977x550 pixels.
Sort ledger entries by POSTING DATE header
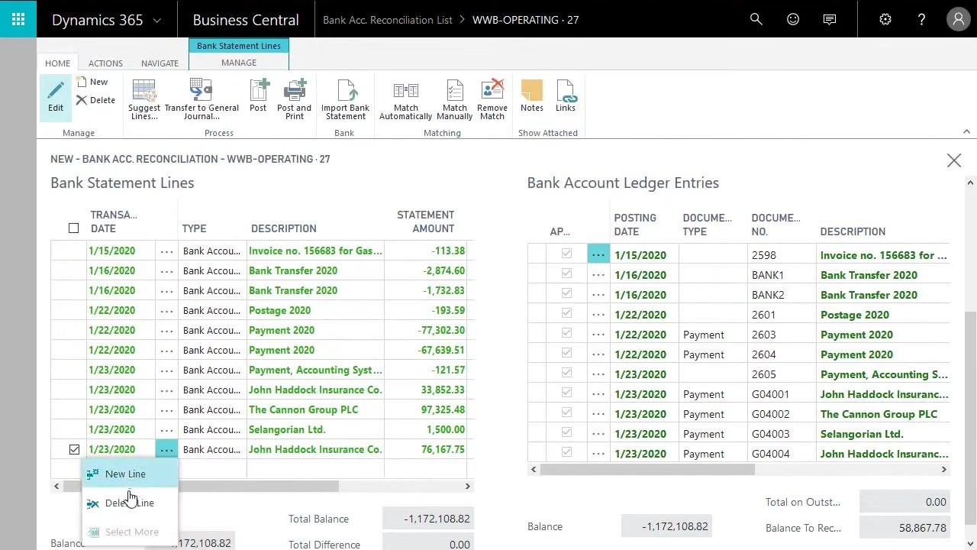[635, 225]
